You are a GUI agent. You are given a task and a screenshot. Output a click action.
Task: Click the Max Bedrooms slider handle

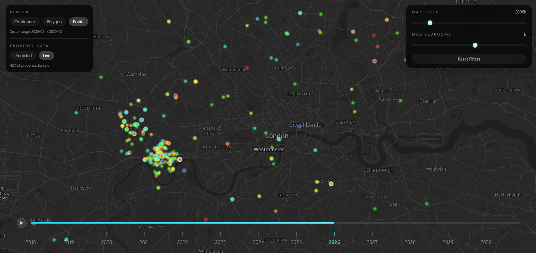(x=475, y=45)
